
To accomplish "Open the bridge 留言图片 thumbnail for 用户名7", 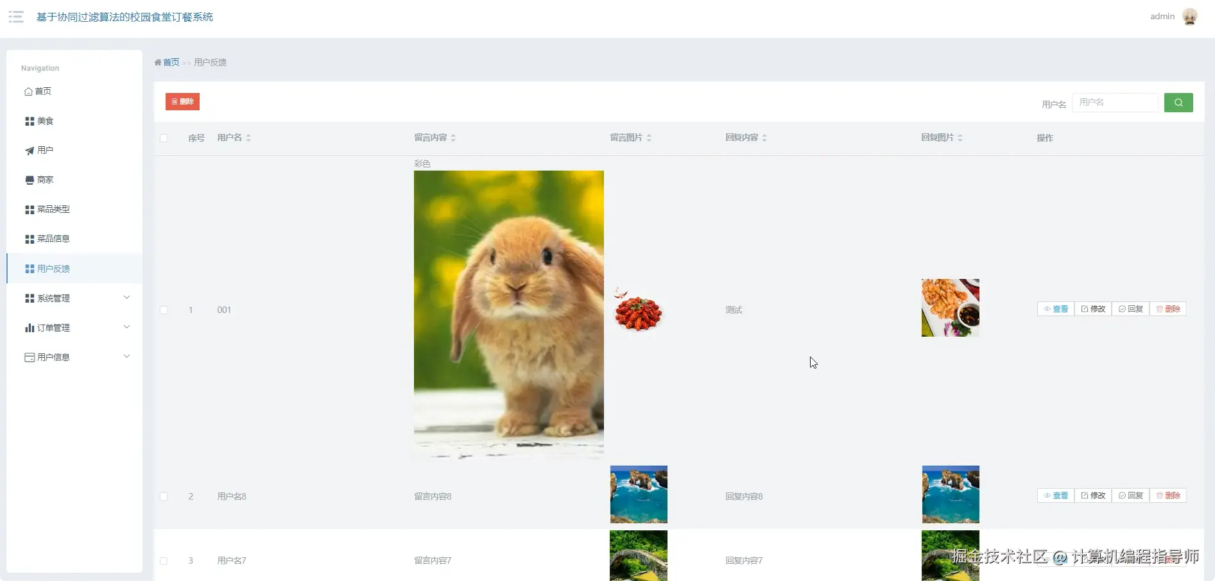I will tap(639, 555).
